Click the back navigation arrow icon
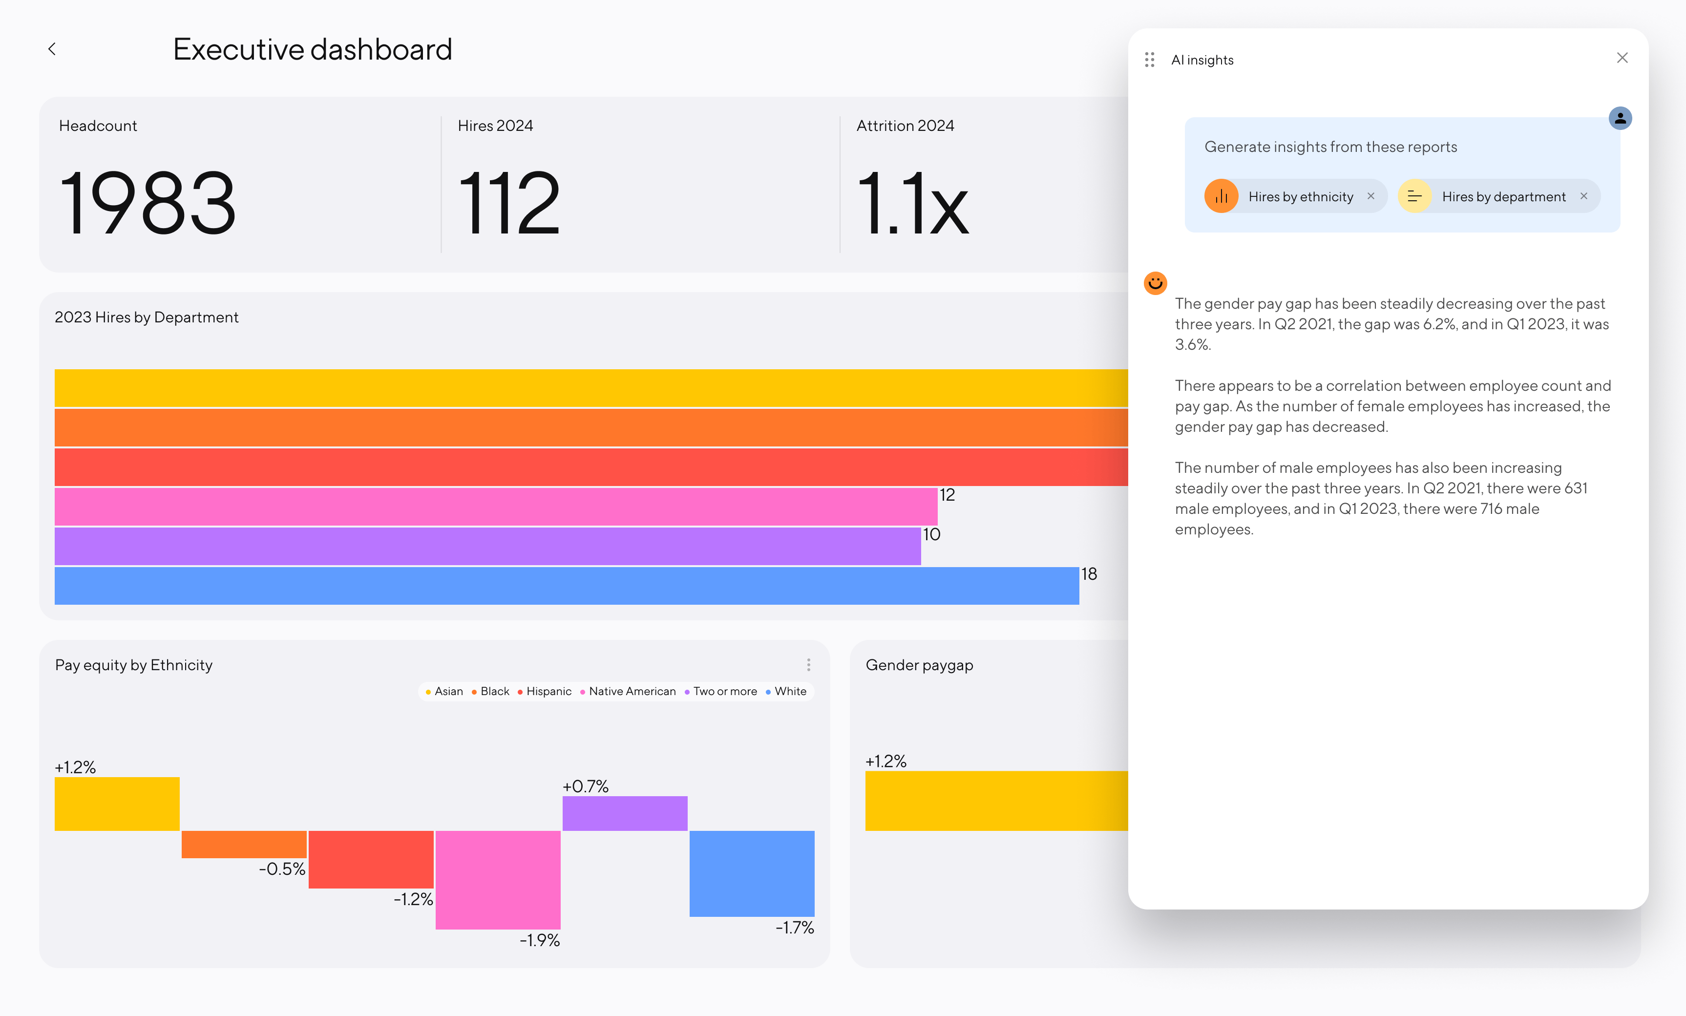Viewport: 1686px width, 1016px height. click(x=52, y=48)
